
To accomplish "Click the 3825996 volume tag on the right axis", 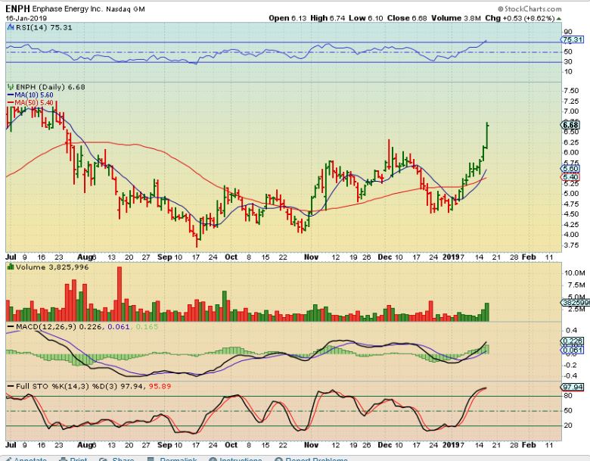I will [574, 303].
